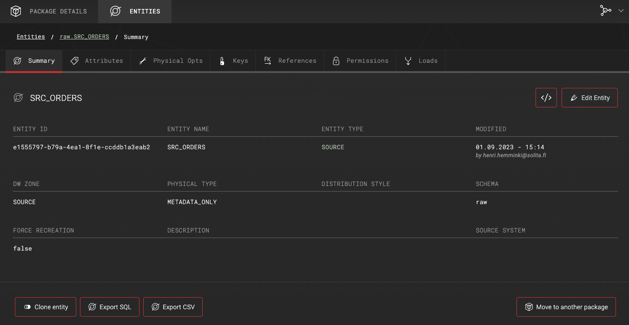
Task: Click the network graph icon at top right
Action: coord(606,10)
